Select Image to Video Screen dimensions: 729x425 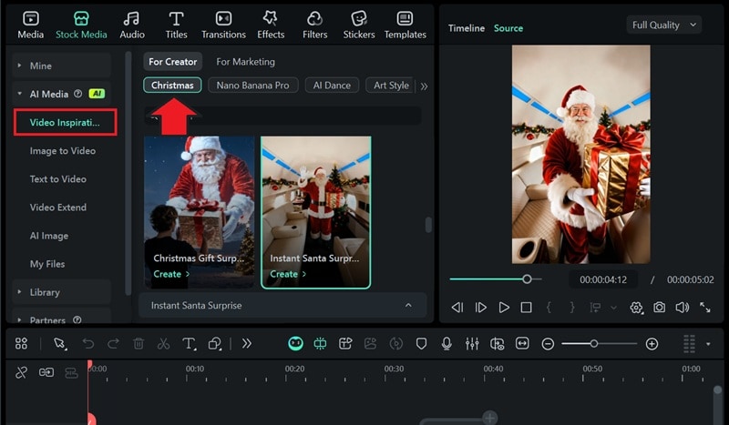point(63,150)
